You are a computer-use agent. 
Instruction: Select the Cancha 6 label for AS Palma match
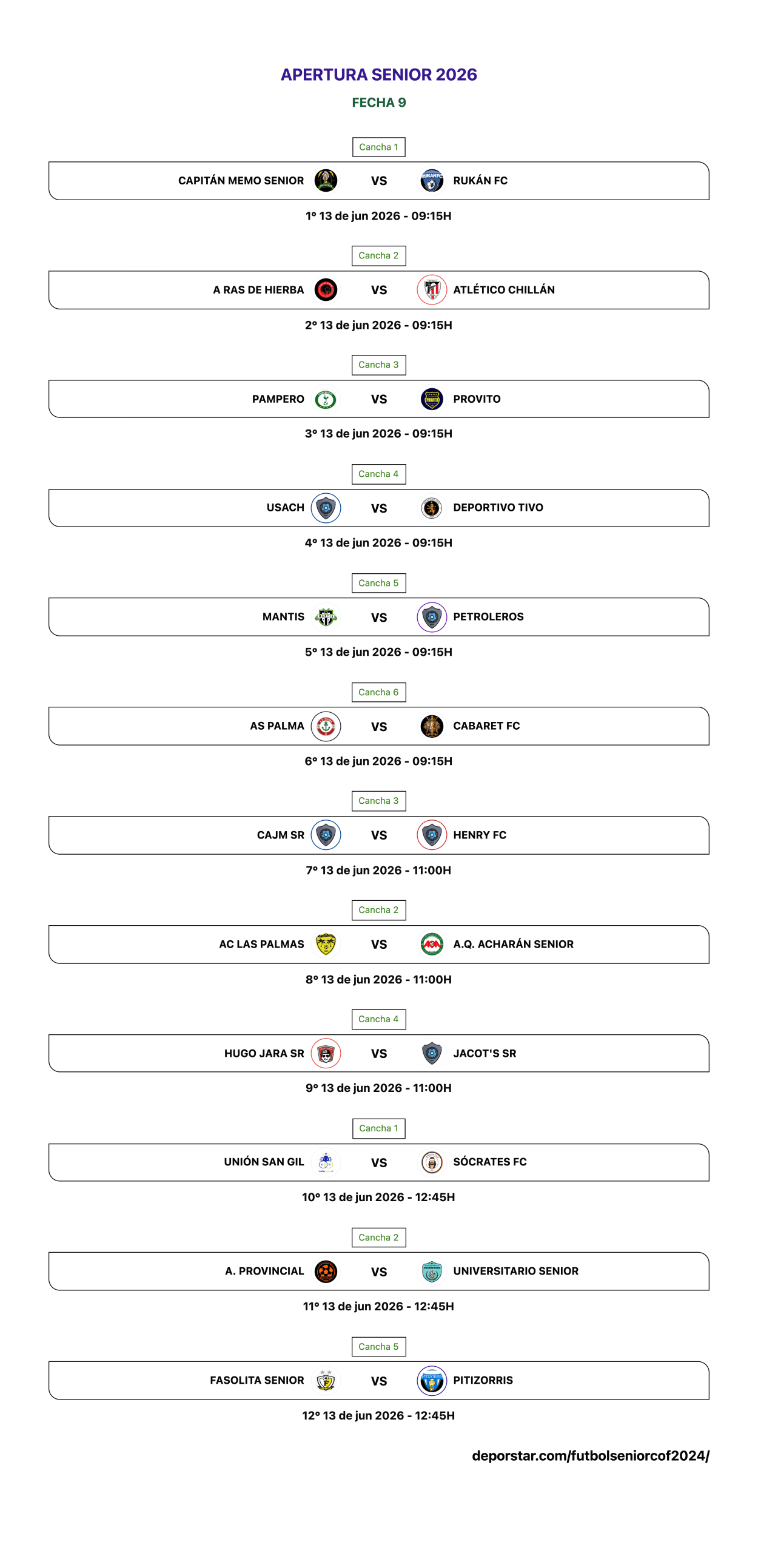[378, 692]
